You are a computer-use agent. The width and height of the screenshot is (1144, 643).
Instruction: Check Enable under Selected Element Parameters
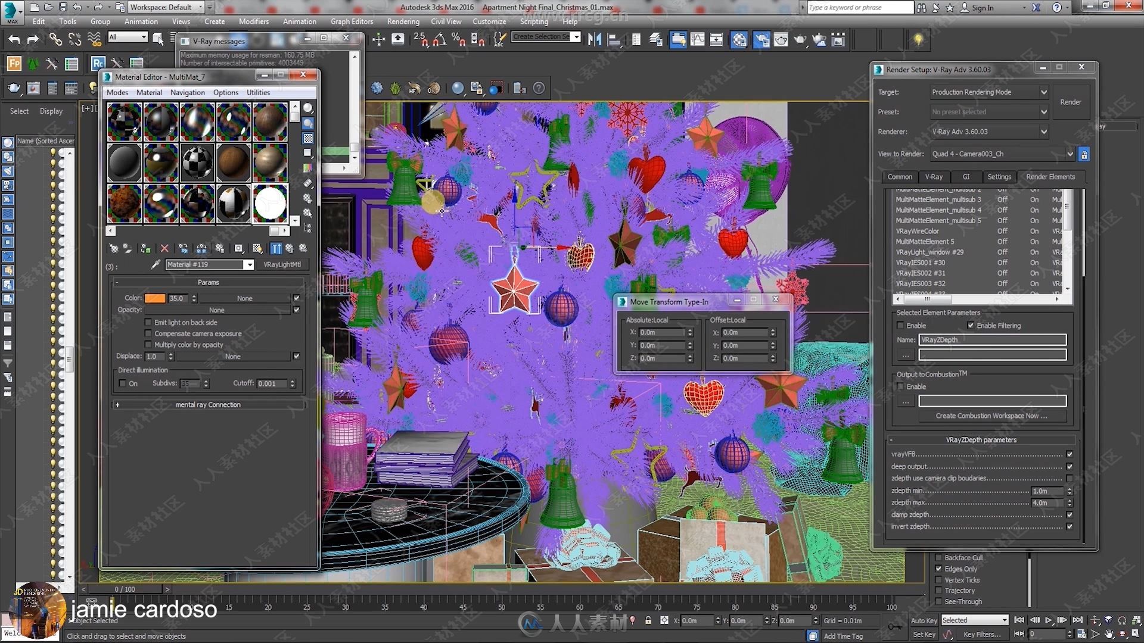click(900, 325)
